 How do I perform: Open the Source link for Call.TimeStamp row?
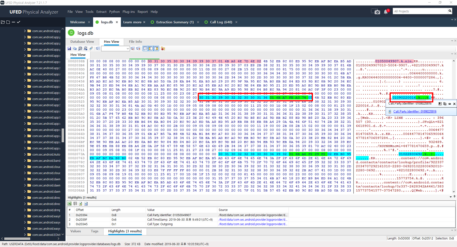click(253, 219)
